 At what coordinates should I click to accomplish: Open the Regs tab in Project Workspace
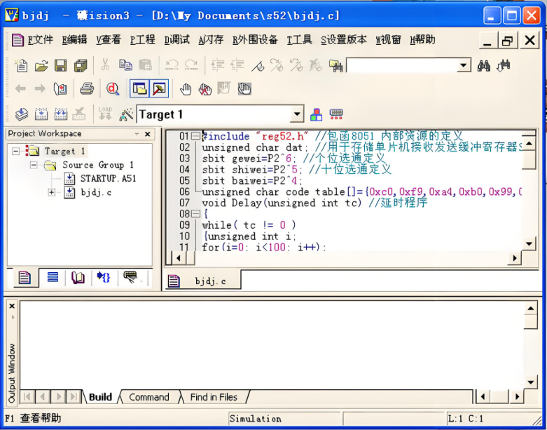(x=53, y=278)
